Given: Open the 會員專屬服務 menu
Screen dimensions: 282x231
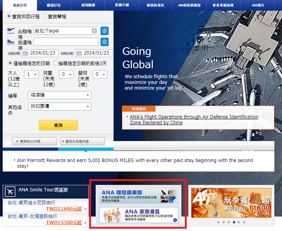Looking at the screenshot, I should (223, 5).
